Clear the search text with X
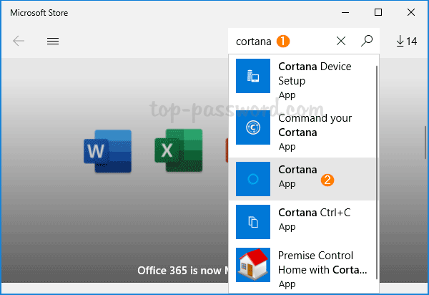Screen dimensions: 429x295 pos(341,41)
